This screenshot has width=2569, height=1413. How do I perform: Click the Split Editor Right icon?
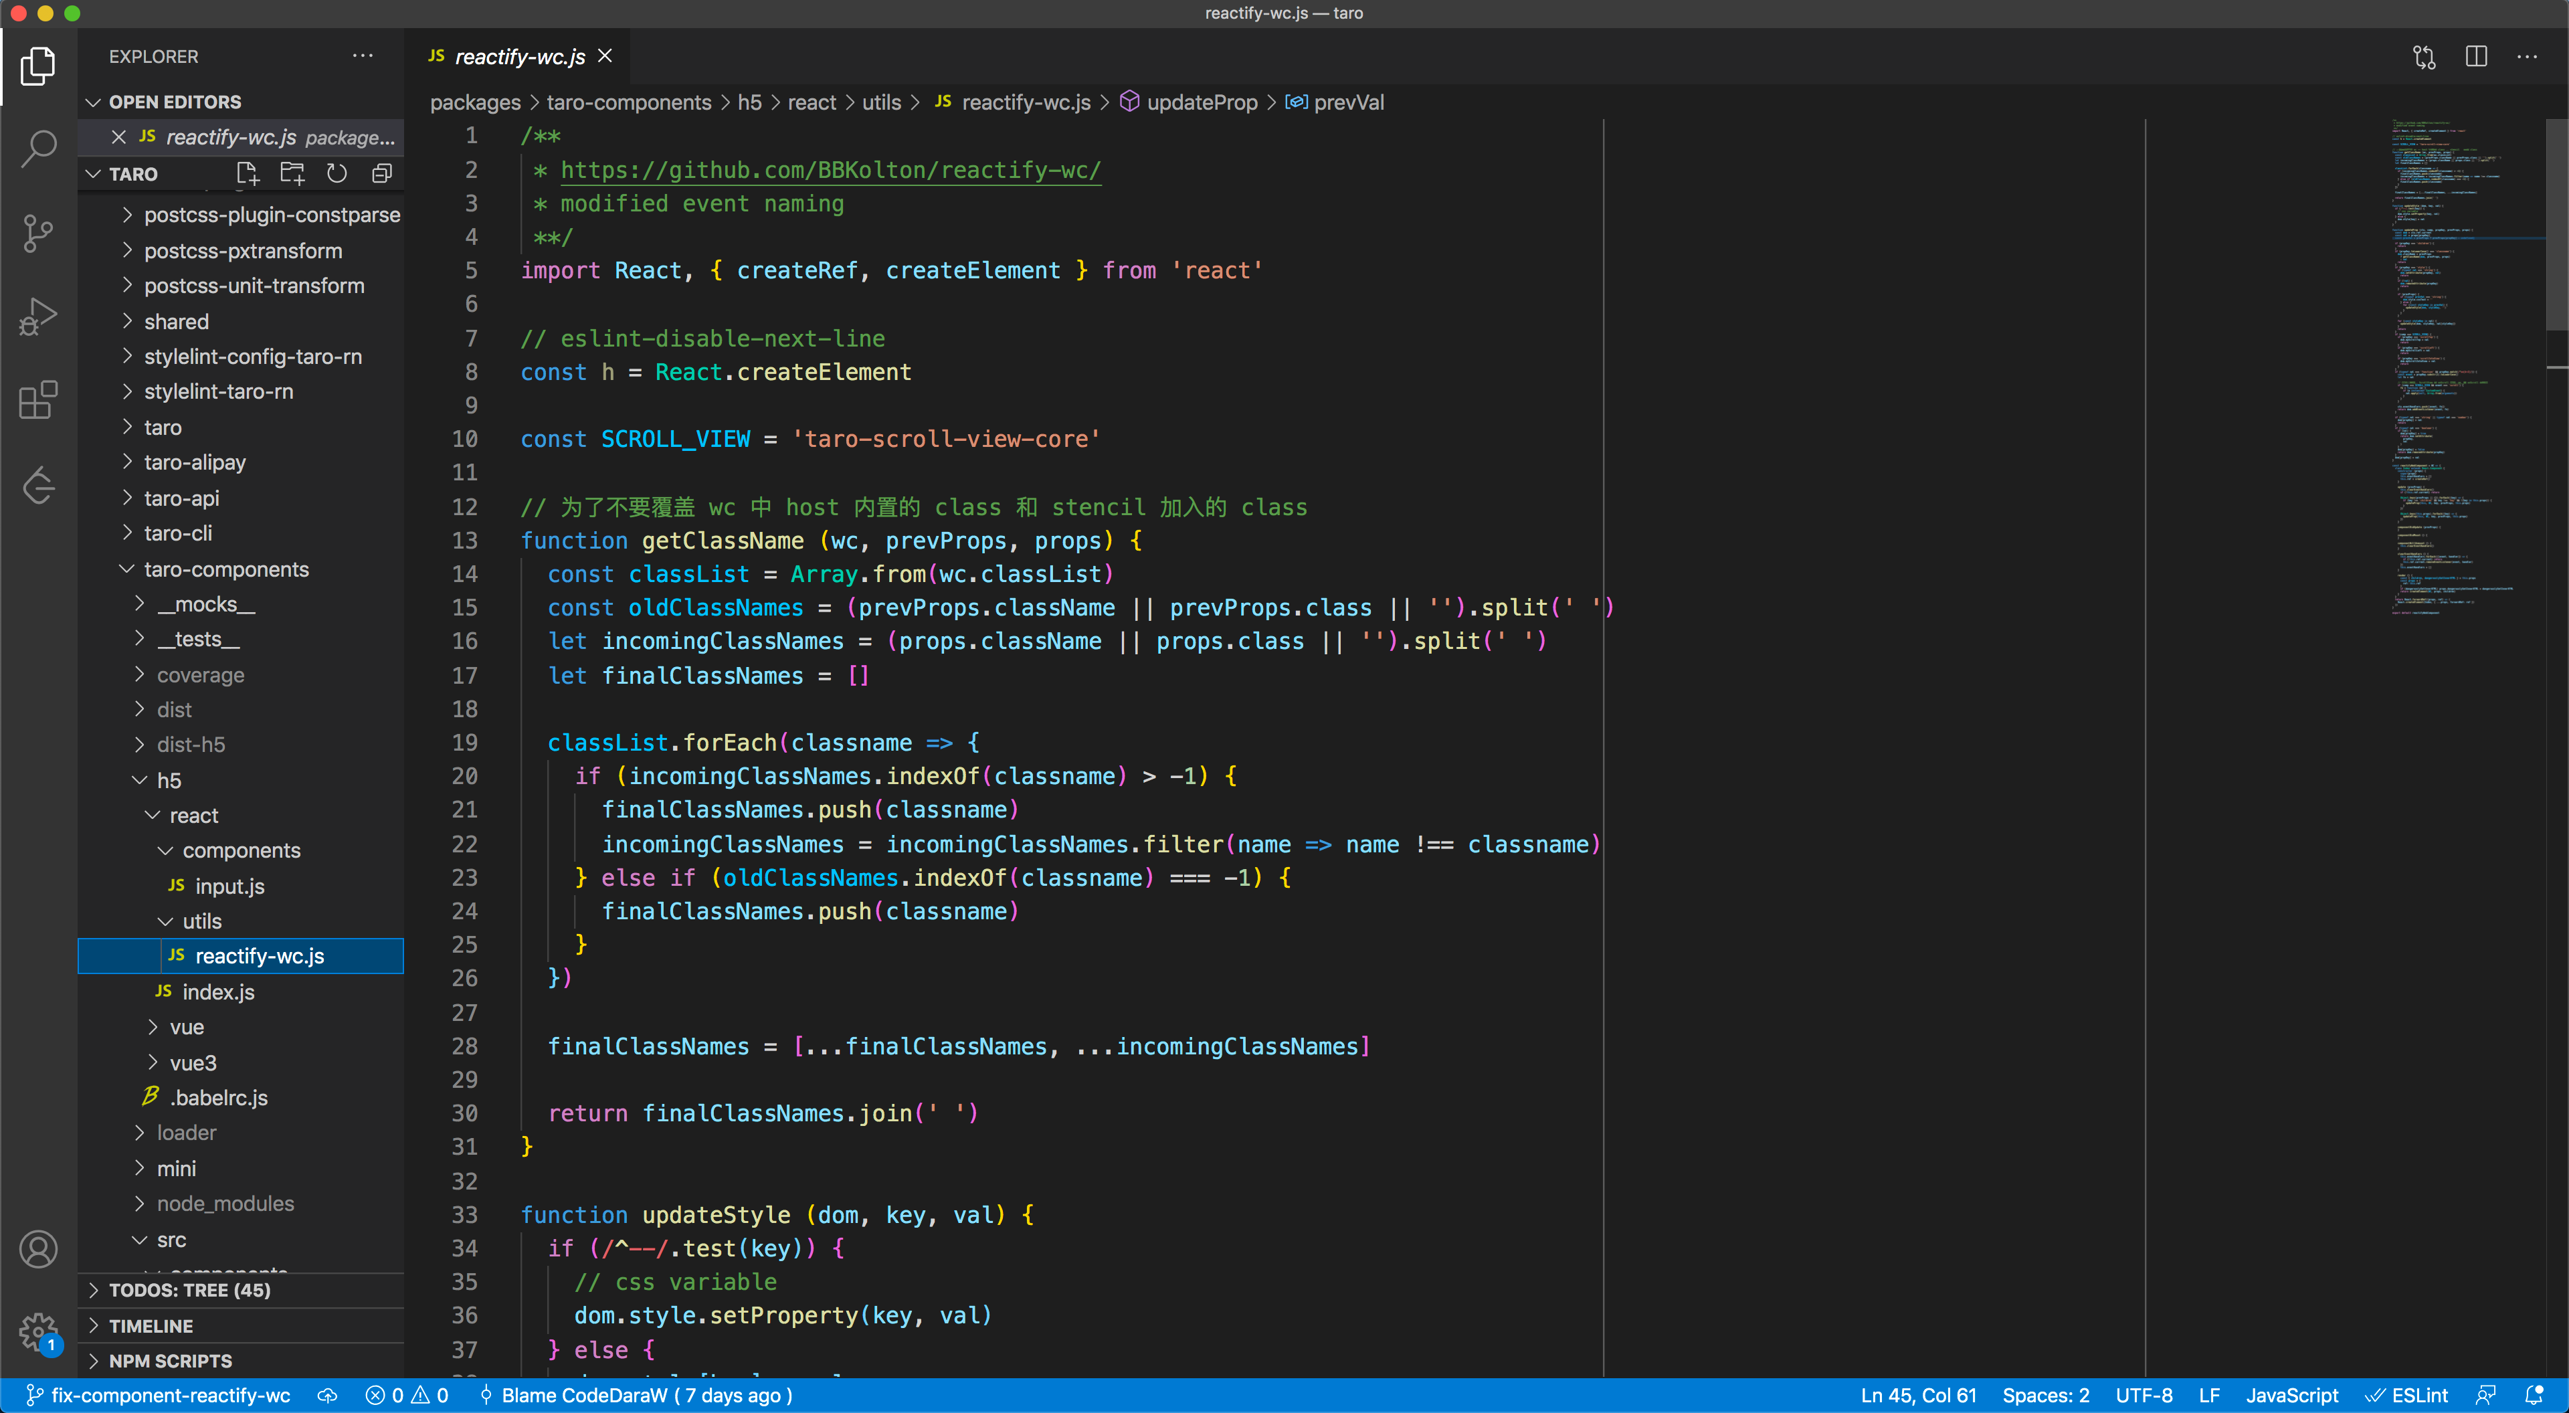[x=2475, y=57]
